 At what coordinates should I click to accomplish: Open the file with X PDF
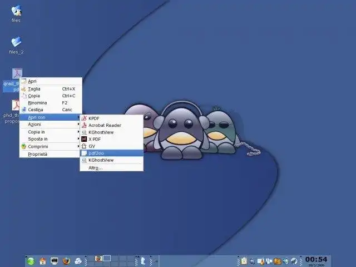pos(112,139)
